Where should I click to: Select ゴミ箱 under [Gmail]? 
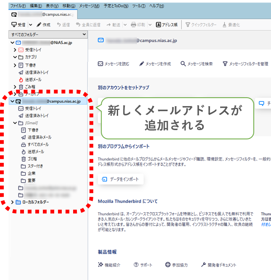32,159
